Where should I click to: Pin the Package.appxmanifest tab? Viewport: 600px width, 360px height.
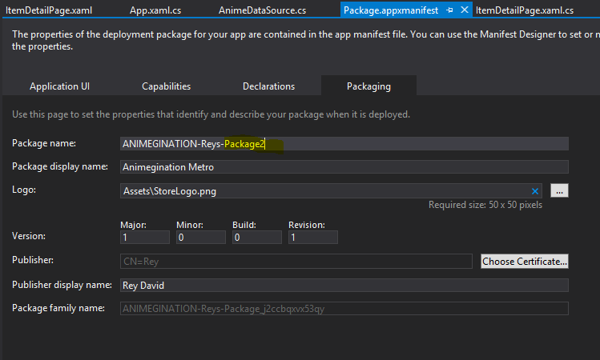click(x=450, y=10)
